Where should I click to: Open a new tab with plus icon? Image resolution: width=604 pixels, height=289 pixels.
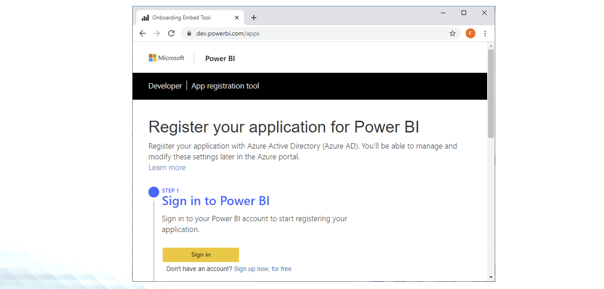coord(254,17)
